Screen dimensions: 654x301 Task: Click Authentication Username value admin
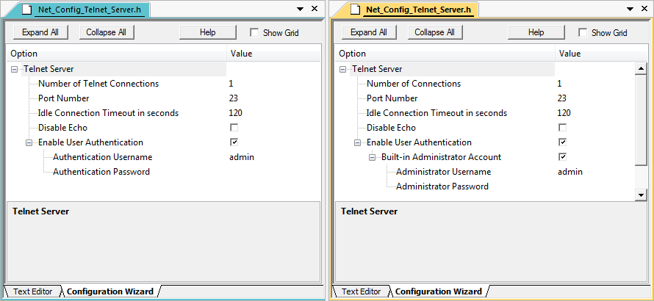pyautogui.click(x=242, y=157)
